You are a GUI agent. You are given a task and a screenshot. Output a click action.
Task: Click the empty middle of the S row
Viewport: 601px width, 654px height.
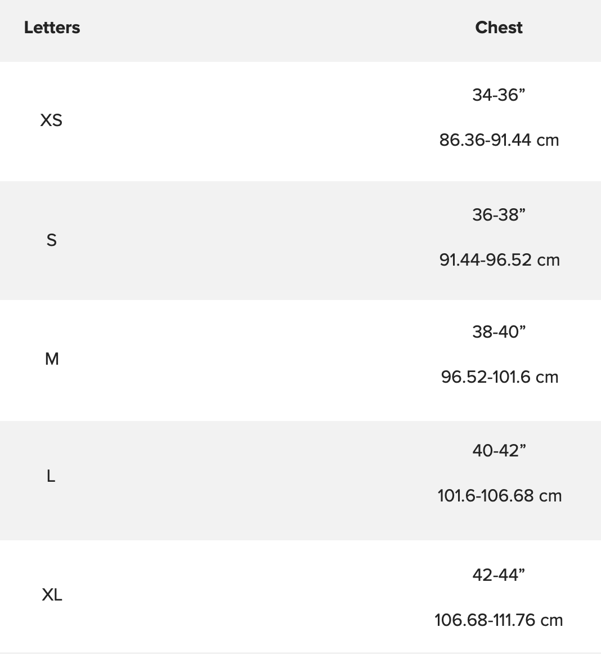(x=253, y=240)
